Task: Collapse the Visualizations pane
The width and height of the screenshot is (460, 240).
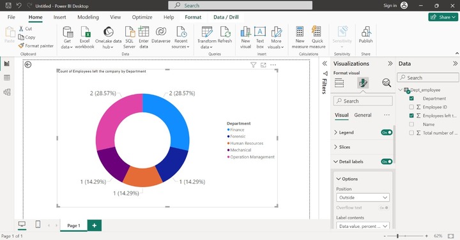Action: [390, 64]
